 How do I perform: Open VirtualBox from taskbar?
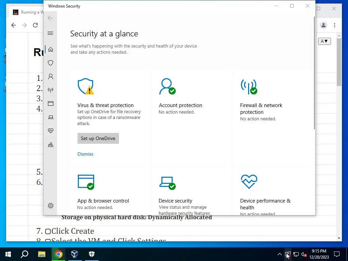tap(74, 254)
